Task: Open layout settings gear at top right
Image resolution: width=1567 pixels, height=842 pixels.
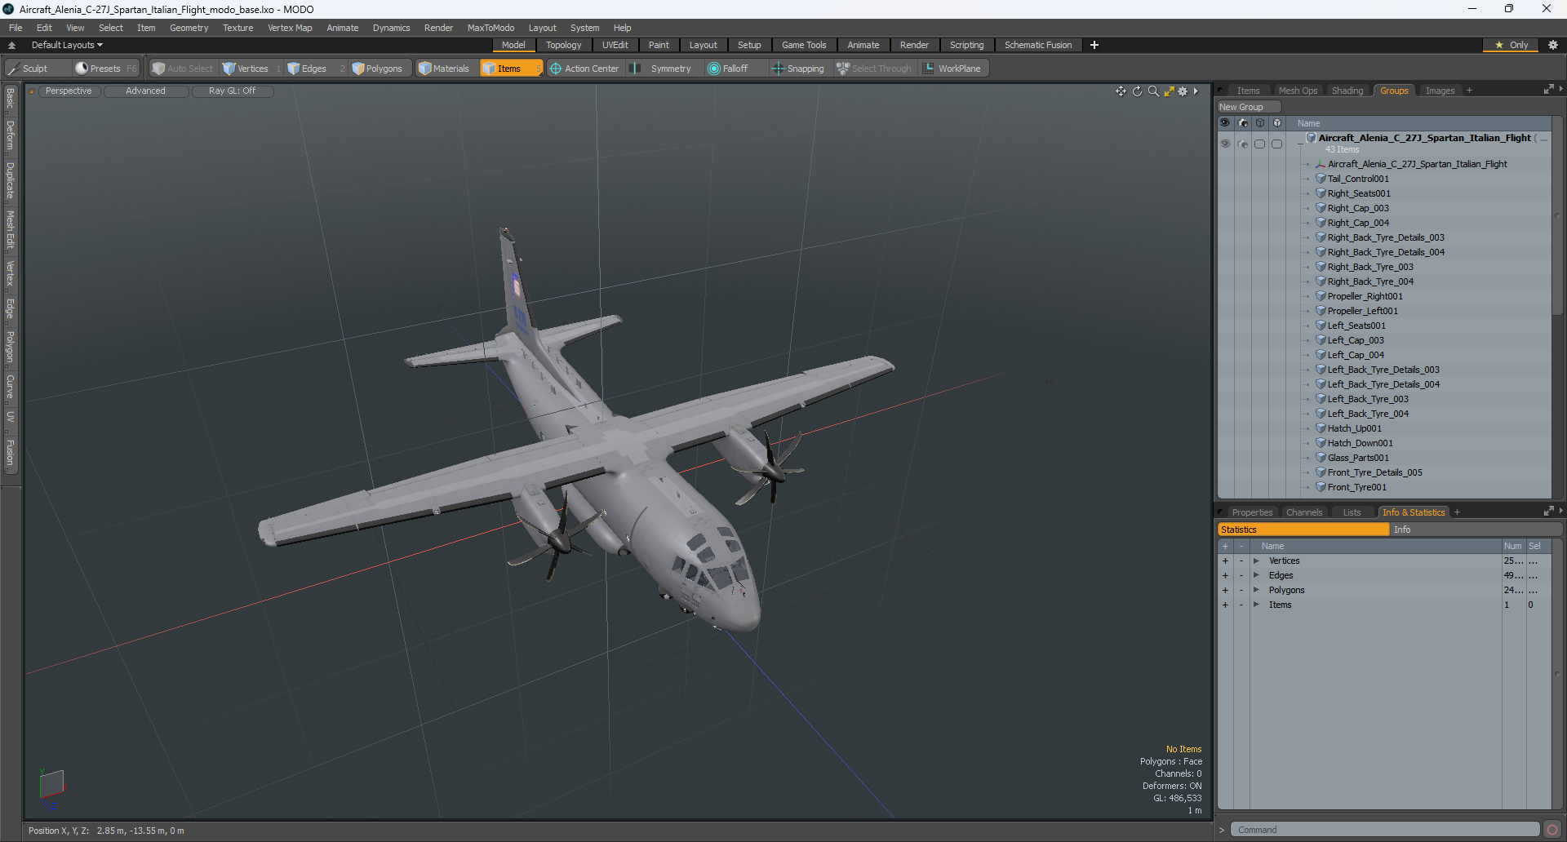Action: [x=1552, y=45]
